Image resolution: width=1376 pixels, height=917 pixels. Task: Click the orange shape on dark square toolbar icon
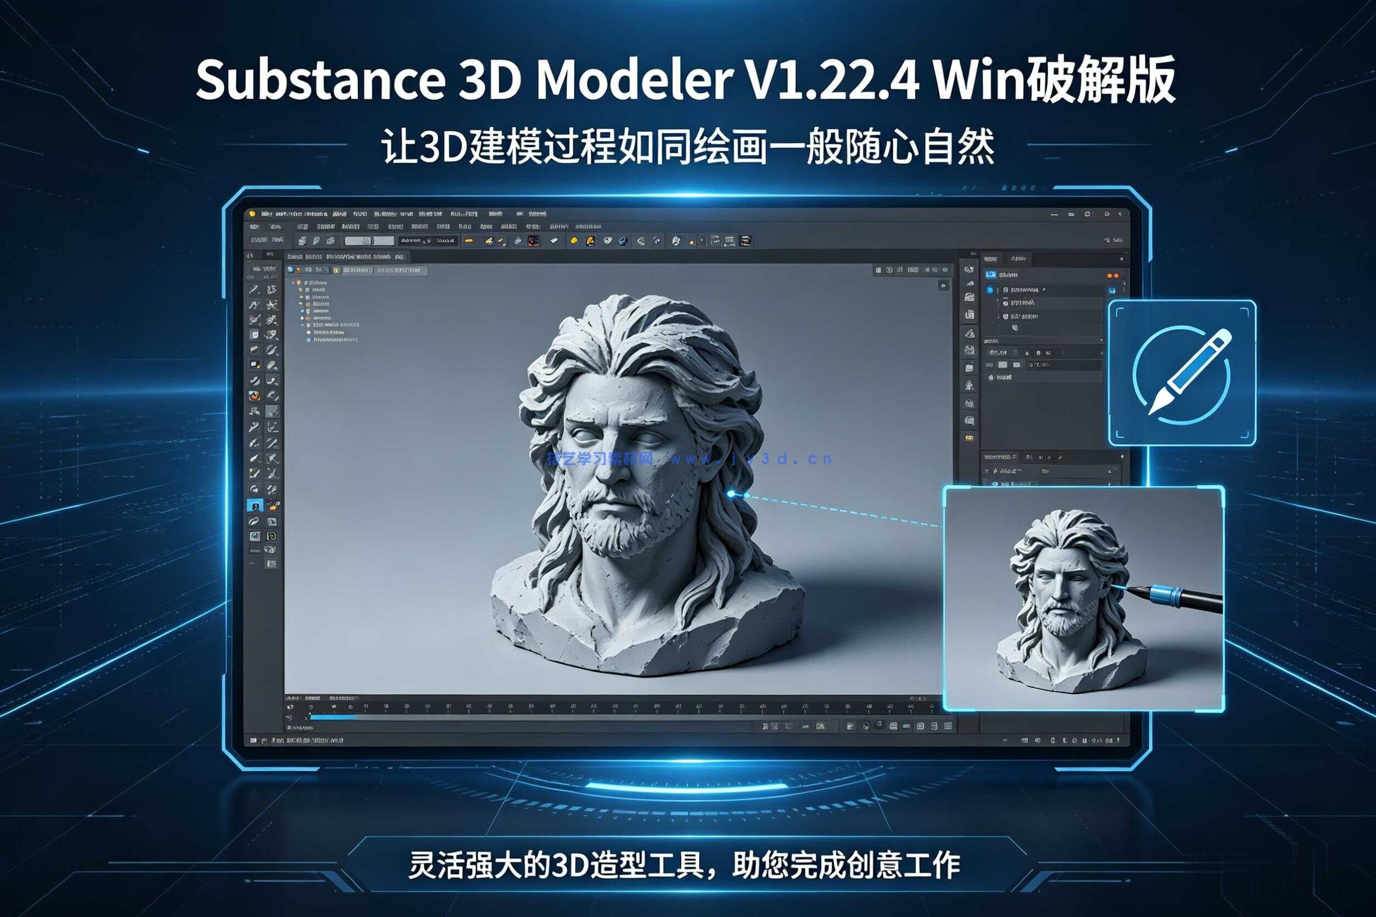[590, 240]
